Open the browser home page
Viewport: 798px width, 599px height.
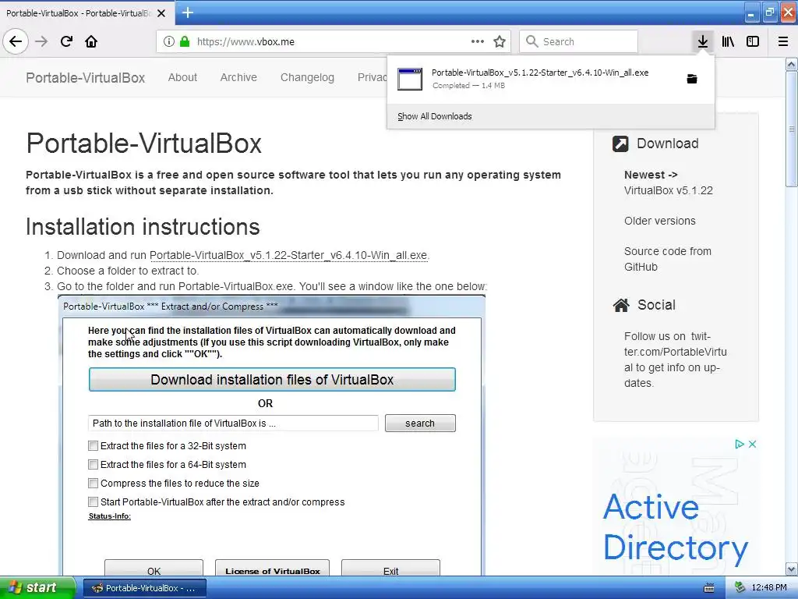(x=91, y=42)
